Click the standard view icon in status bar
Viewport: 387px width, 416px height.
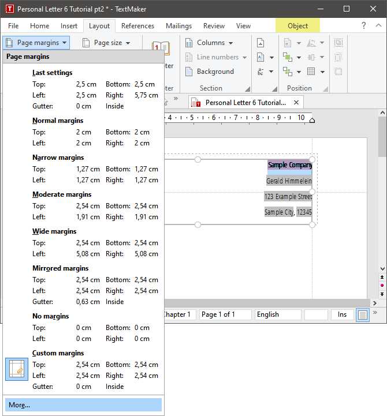click(363, 315)
